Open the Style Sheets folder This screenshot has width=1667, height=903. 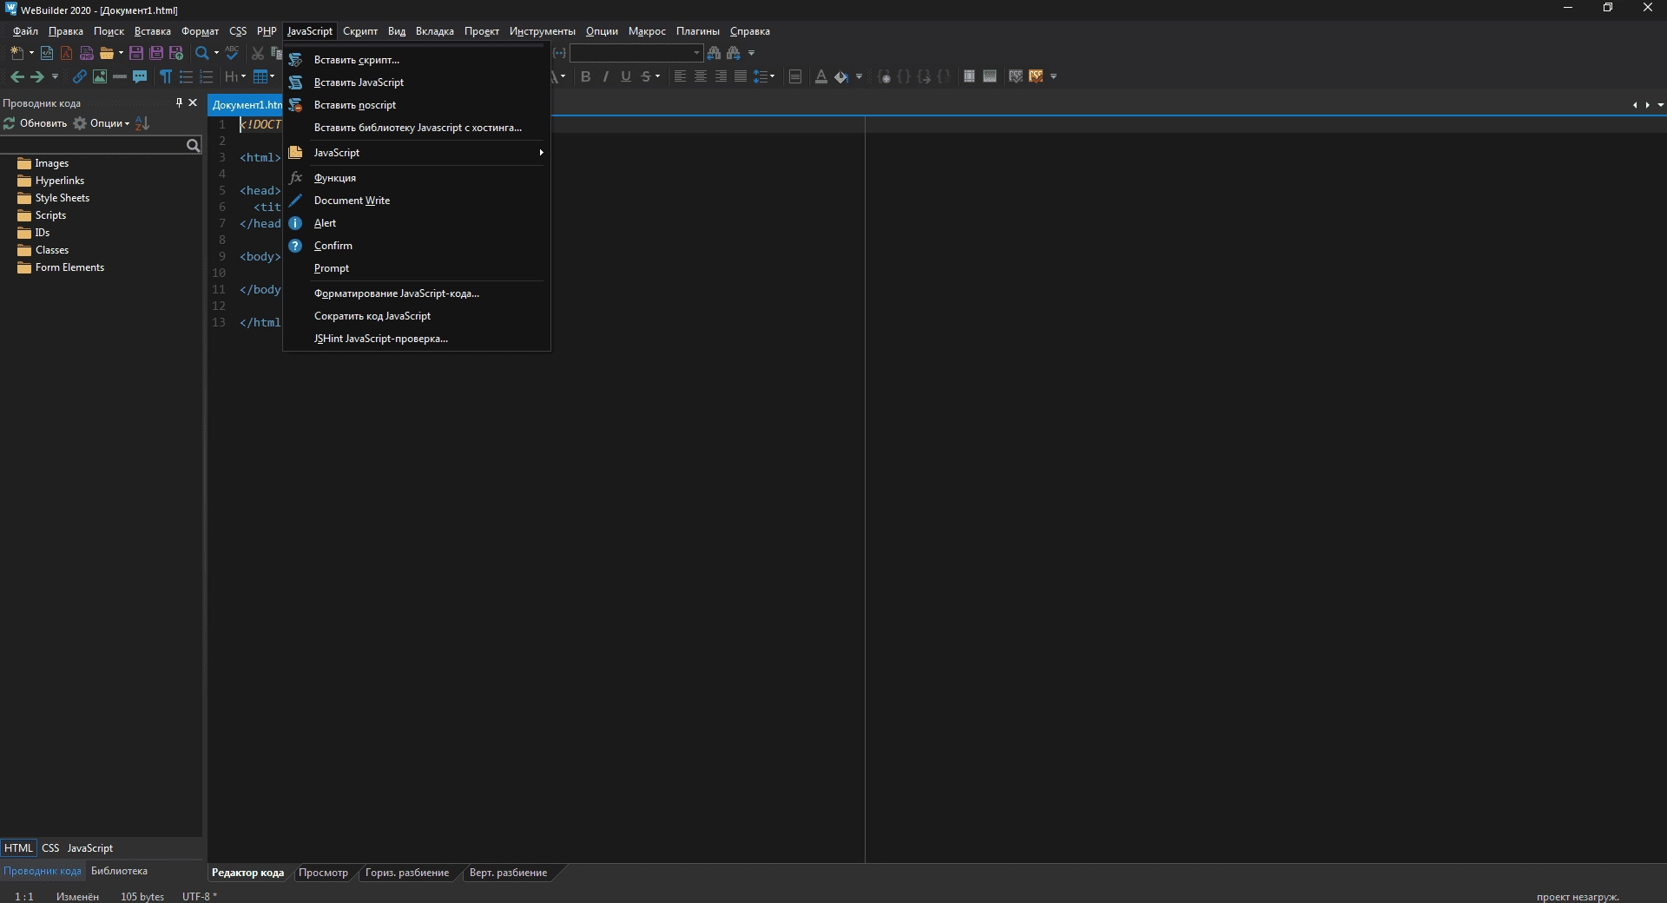[x=54, y=198]
